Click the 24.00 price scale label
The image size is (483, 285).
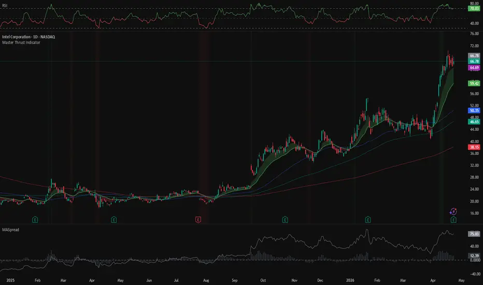point(474,189)
